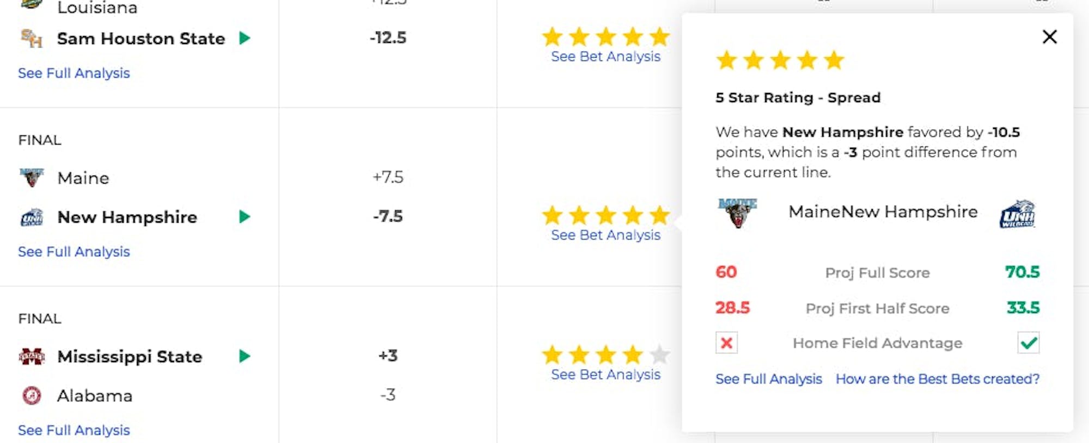The image size is (1089, 443).
Task: Click the Alabama team logo
Action: [x=32, y=396]
